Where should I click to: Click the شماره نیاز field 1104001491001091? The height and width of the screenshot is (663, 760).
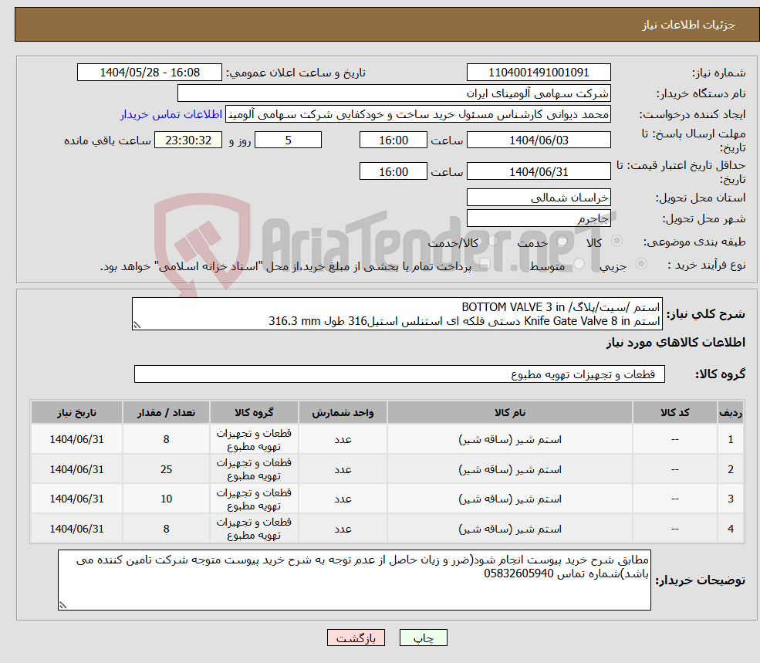539,73
